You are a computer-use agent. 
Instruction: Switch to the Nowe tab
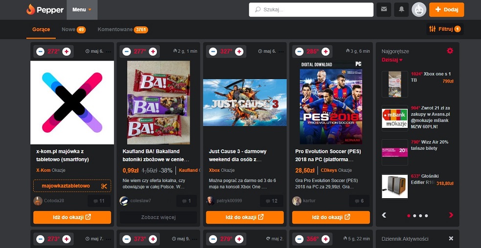[x=74, y=29]
